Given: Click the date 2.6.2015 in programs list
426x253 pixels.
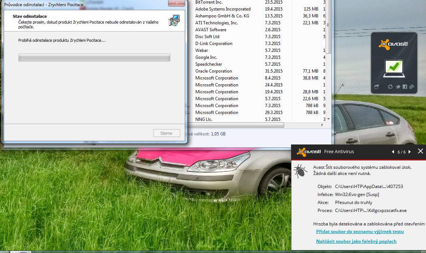Looking at the screenshot, I should 273,30.
